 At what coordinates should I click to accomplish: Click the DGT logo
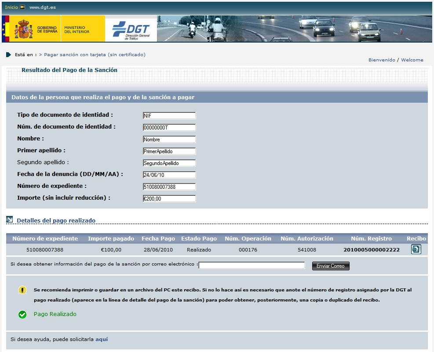click(131, 29)
